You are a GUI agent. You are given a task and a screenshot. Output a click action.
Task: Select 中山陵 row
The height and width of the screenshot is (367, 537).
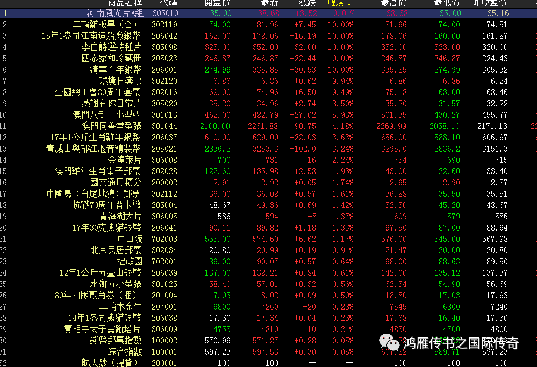130,239
